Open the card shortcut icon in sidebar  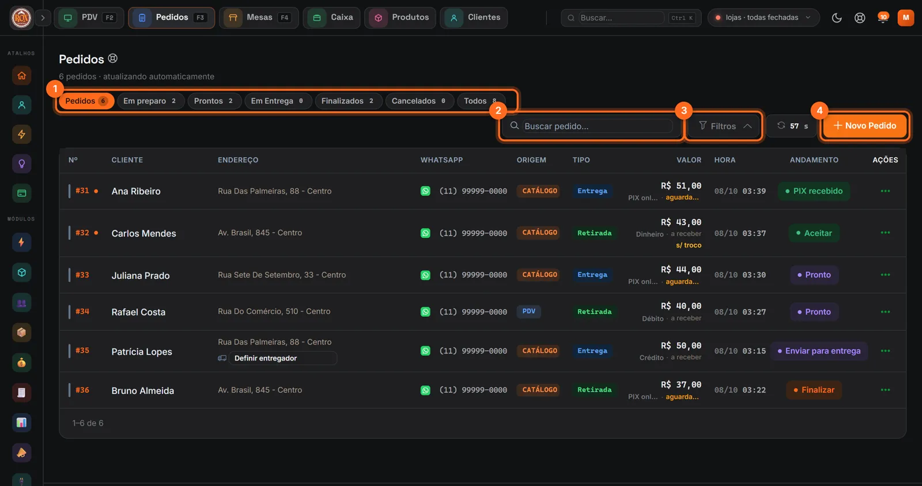[21, 193]
